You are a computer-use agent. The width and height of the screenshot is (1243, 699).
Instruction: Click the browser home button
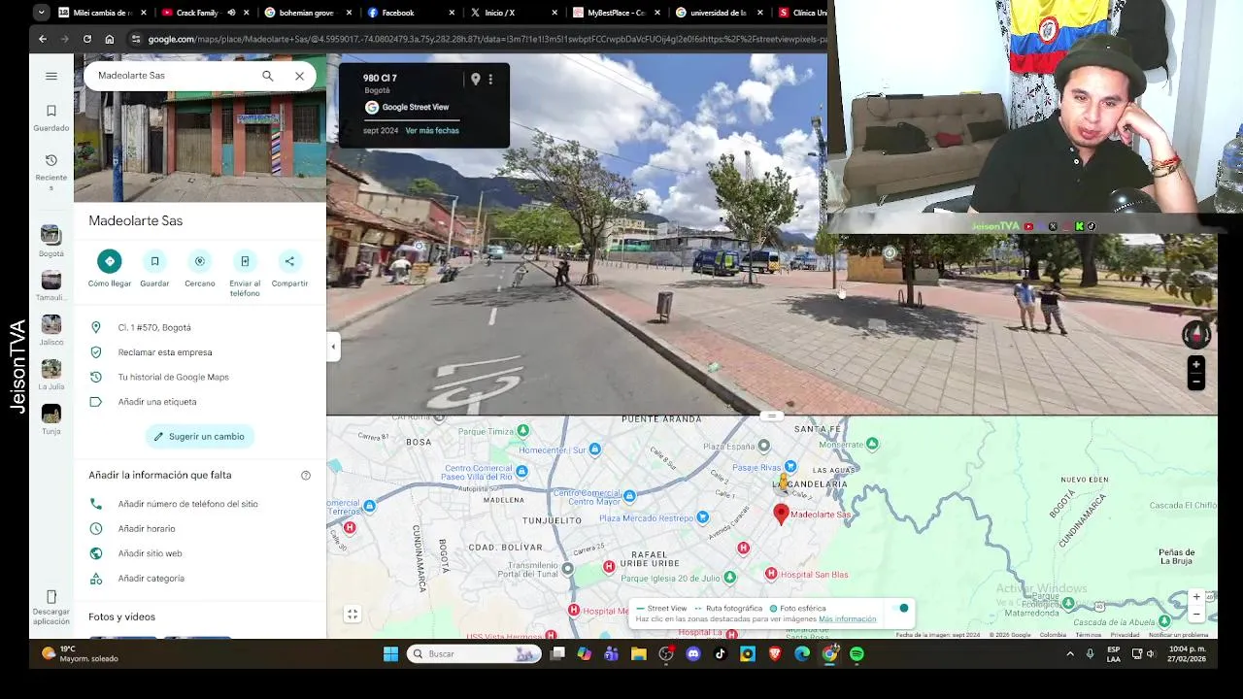click(x=110, y=39)
